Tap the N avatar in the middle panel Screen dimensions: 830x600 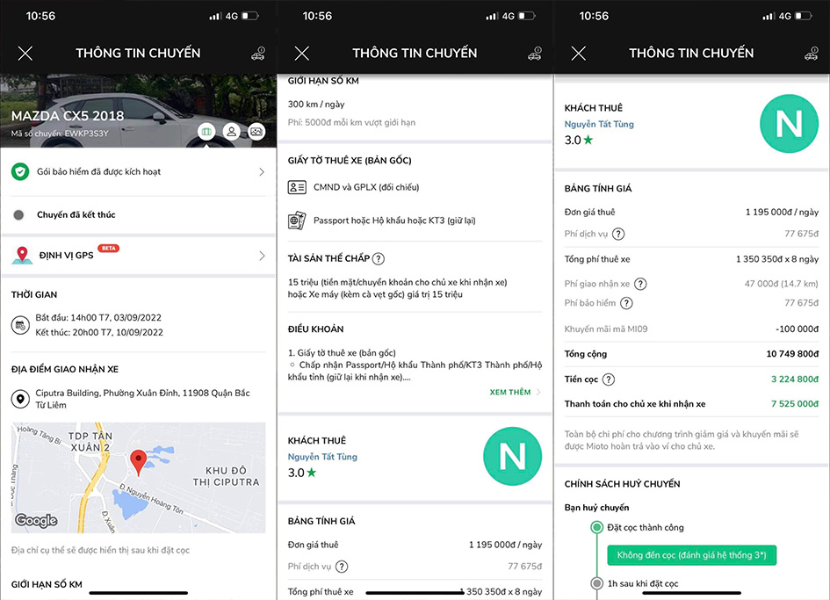coord(512,456)
